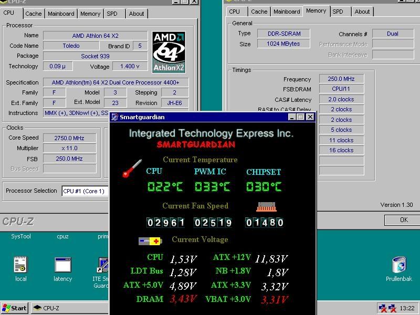Image resolution: width=420 pixels, height=315 pixels.
Task: Click the Package value 'Socket 939'
Action: pyautogui.click(x=96, y=56)
